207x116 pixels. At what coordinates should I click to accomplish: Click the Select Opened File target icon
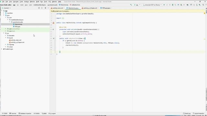(x=39, y=8)
